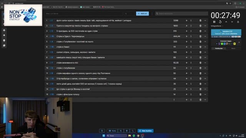Open File Explorer from the taskbar
The width and height of the screenshot is (246, 138).
(x=130, y=136)
